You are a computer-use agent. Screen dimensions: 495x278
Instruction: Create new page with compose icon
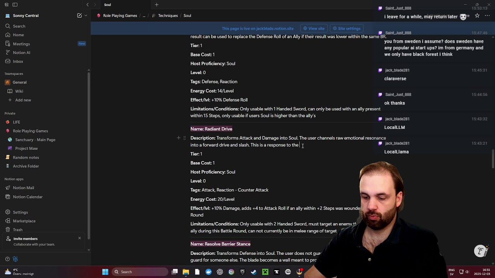(79, 15)
